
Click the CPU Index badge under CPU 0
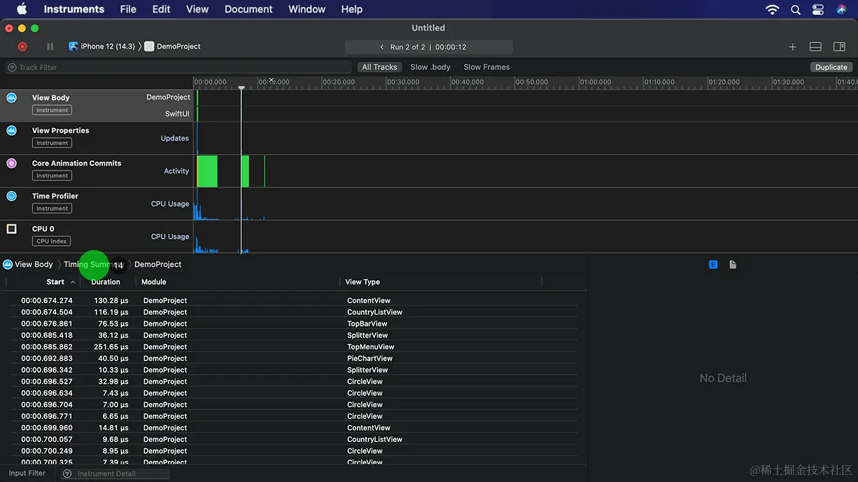[51, 241]
